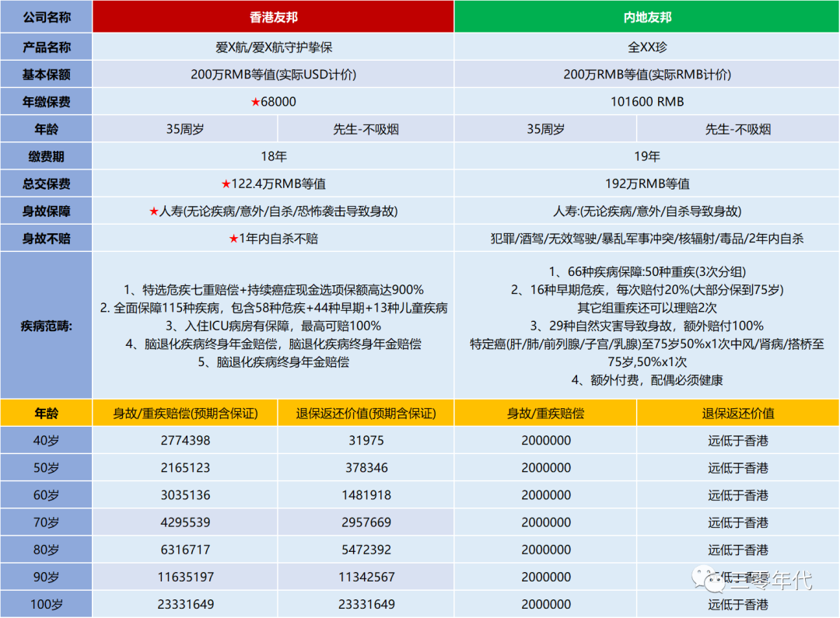Click the 101600 RMB premium cell
This screenshot has width=840, height=618.
click(x=646, y=102)
